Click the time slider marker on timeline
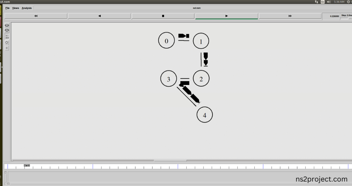The width and height of the screenshot is (352, 186). 27,165
